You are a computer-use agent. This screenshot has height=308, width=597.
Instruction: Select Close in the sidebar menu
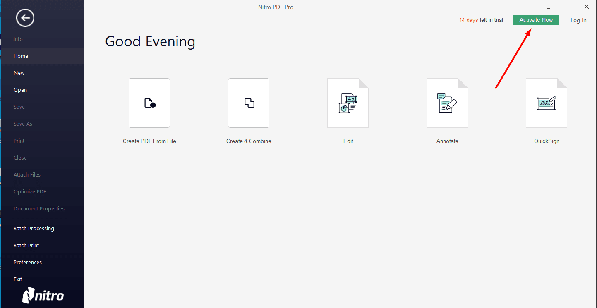pyautogui.click(x=20, y=158)
